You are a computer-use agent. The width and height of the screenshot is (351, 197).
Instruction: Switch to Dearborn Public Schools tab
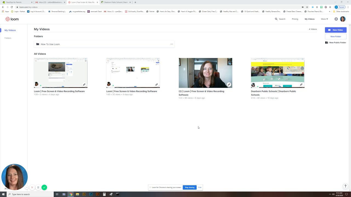click(116, 2)
